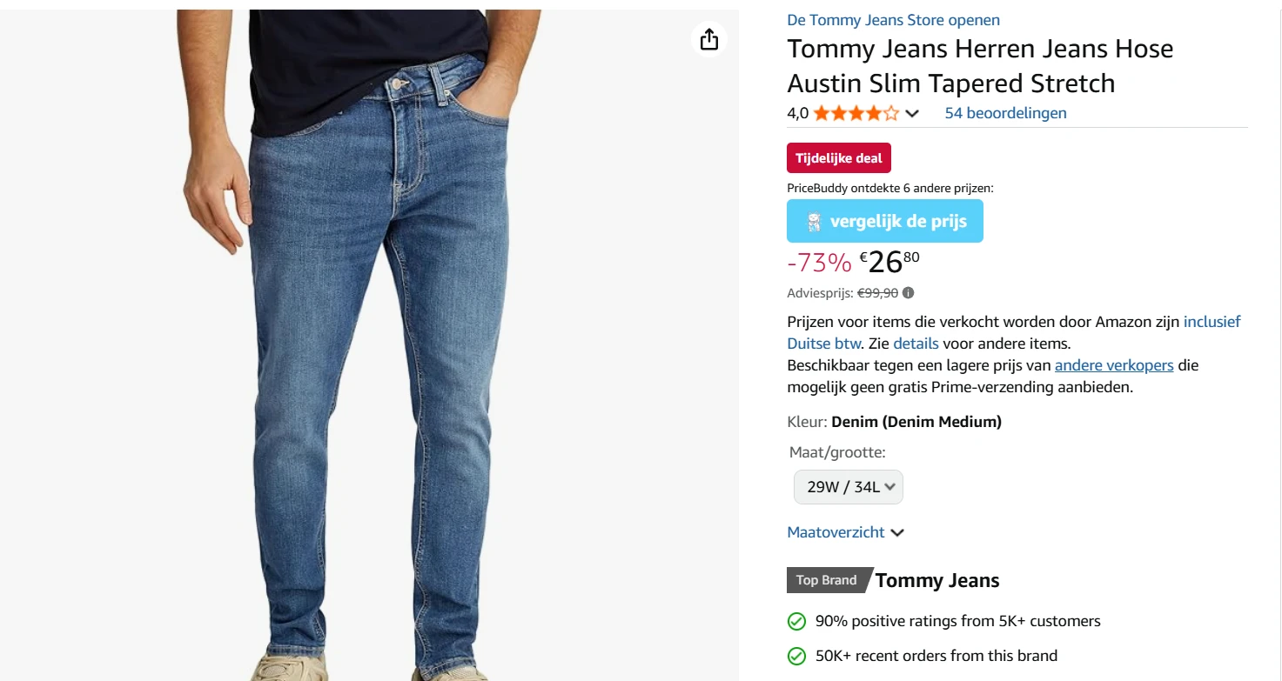Click the Tommy Jeans brand name heading
The height and width of the screenshot is (681, 1282).
pyautogui.click(x=937, y=580)
